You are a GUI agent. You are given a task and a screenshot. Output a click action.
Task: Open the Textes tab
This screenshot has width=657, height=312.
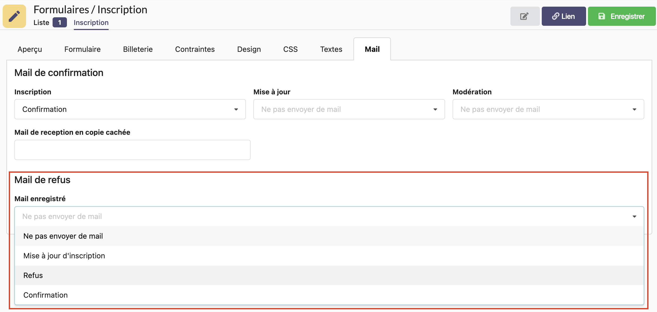coord(331,49)
